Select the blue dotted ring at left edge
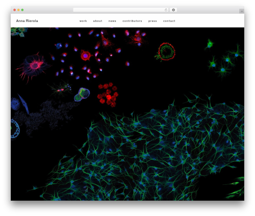 point(15,129)
